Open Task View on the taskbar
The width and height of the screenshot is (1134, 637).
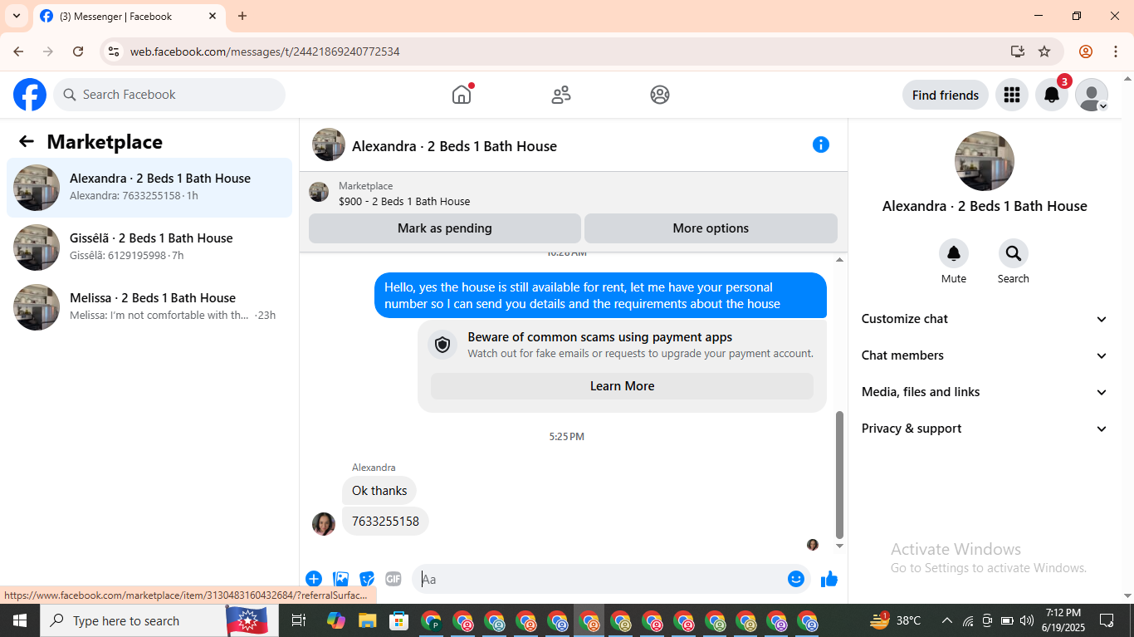click(x=299, y=620)
